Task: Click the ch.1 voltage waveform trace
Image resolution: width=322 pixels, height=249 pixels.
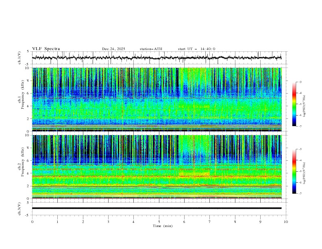Action: 157,58
